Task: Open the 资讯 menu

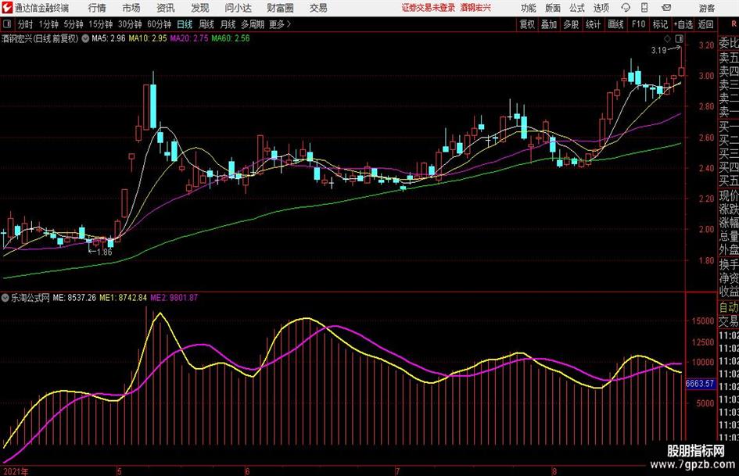Action: pyautogui.click(x=166, y=8)
